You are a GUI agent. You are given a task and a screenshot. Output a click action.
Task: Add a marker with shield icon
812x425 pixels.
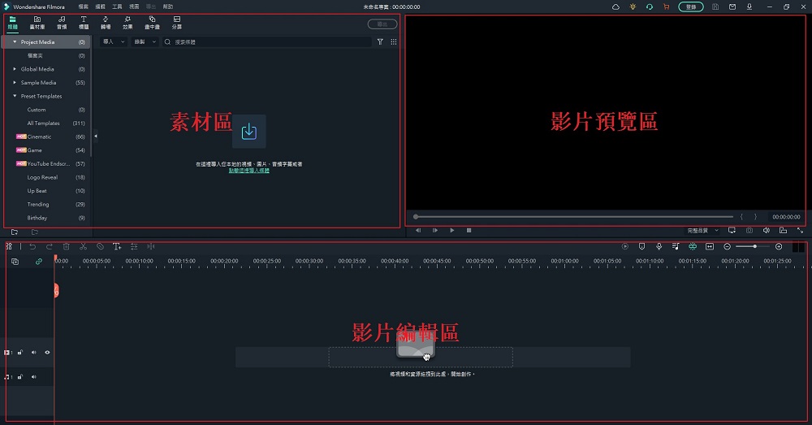(641, 247)
